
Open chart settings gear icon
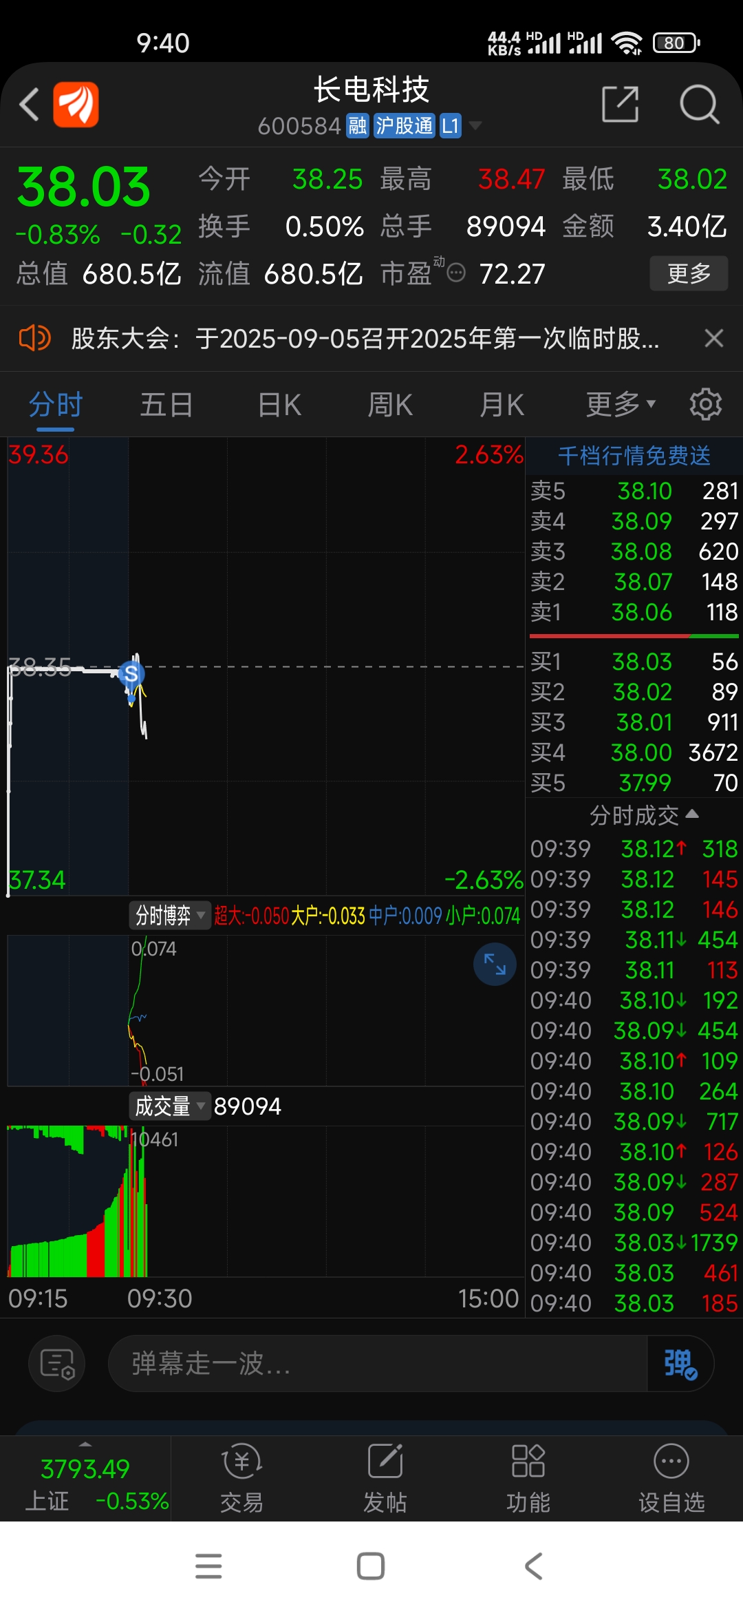705,404
